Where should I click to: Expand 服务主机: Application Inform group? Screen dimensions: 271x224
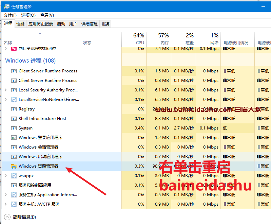6,194
